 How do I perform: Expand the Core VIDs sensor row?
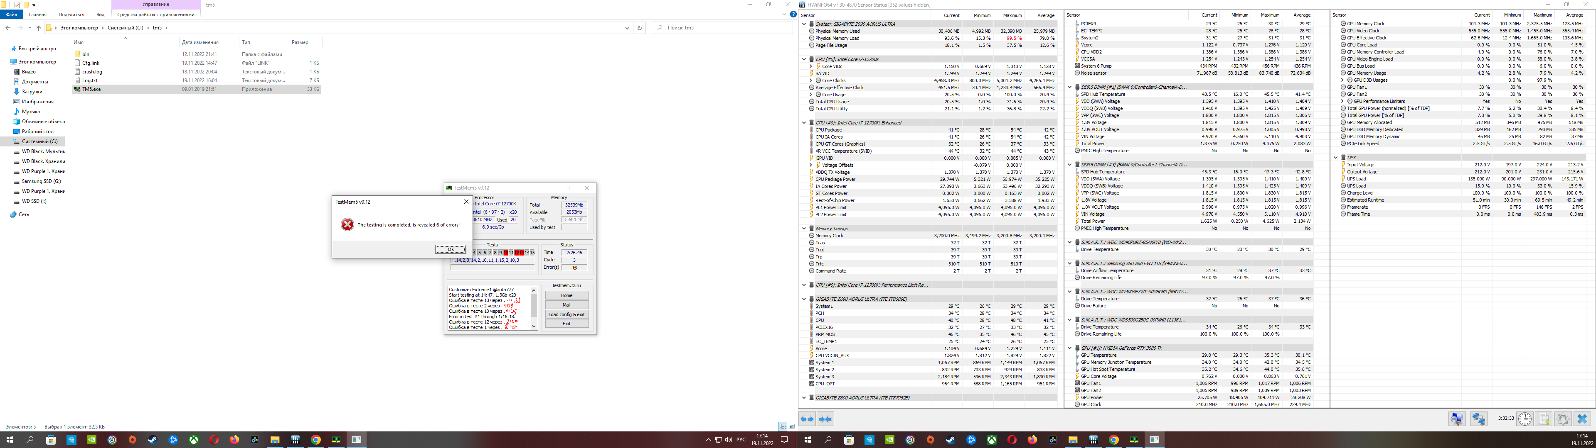pyautogui.click(x=811, y=66)
